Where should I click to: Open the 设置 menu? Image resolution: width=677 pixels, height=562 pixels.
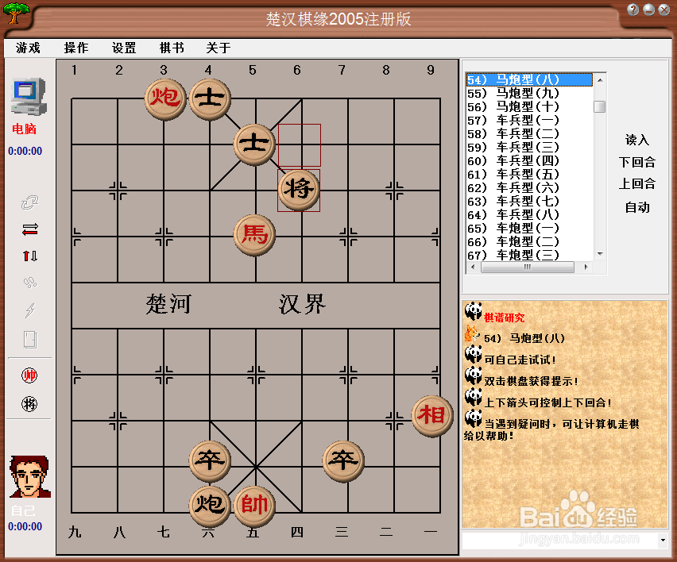click(x=124, y=48)
